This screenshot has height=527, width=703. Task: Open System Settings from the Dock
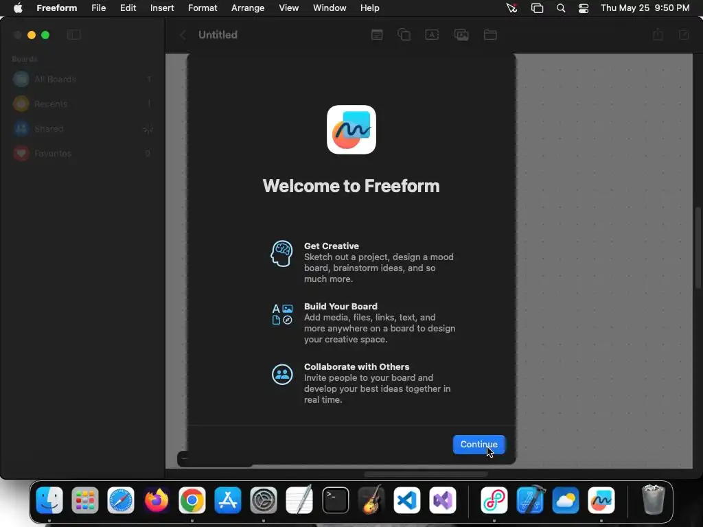point(264,500)
